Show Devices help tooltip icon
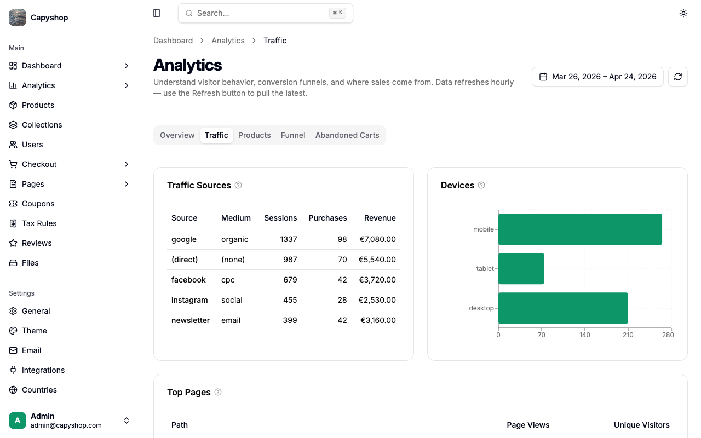The image size is (701, 438). pos(481,185)
